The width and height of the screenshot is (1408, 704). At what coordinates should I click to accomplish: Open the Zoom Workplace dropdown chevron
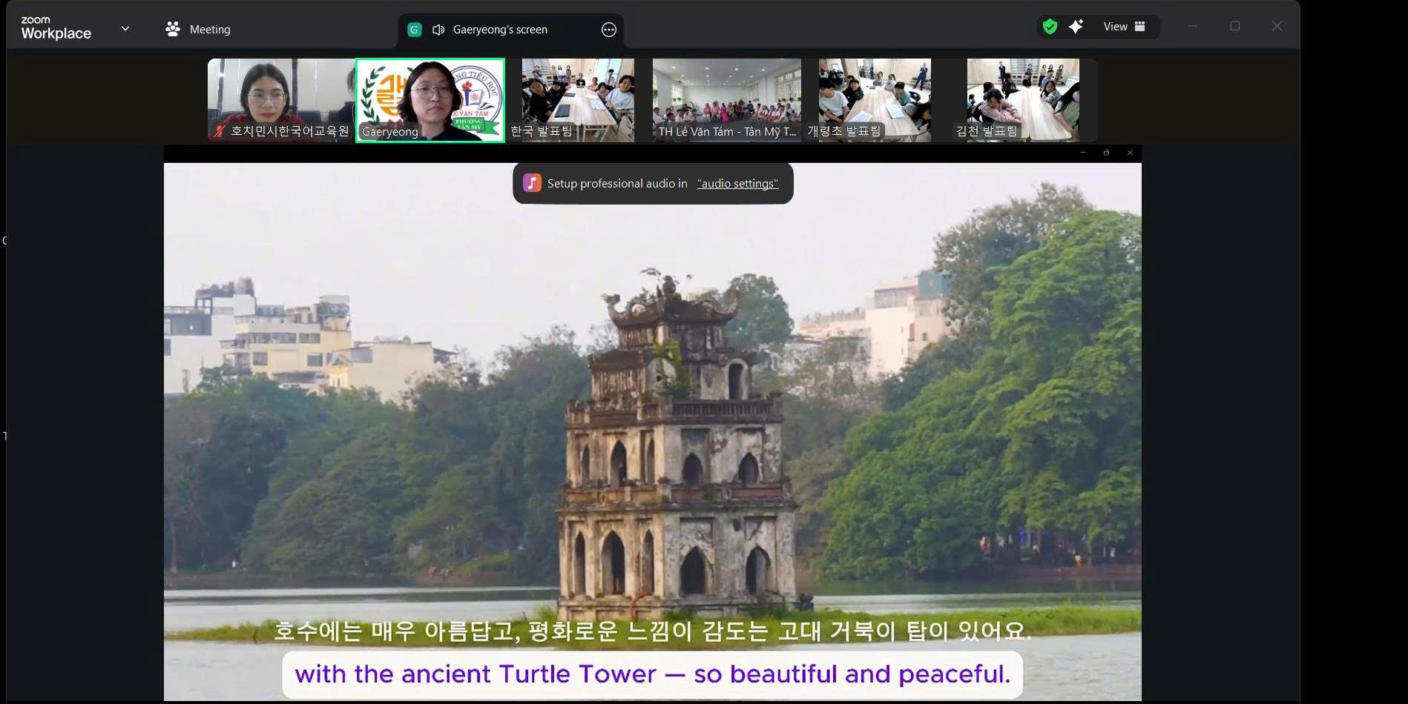pyautogui.click(x=125, y=29)
